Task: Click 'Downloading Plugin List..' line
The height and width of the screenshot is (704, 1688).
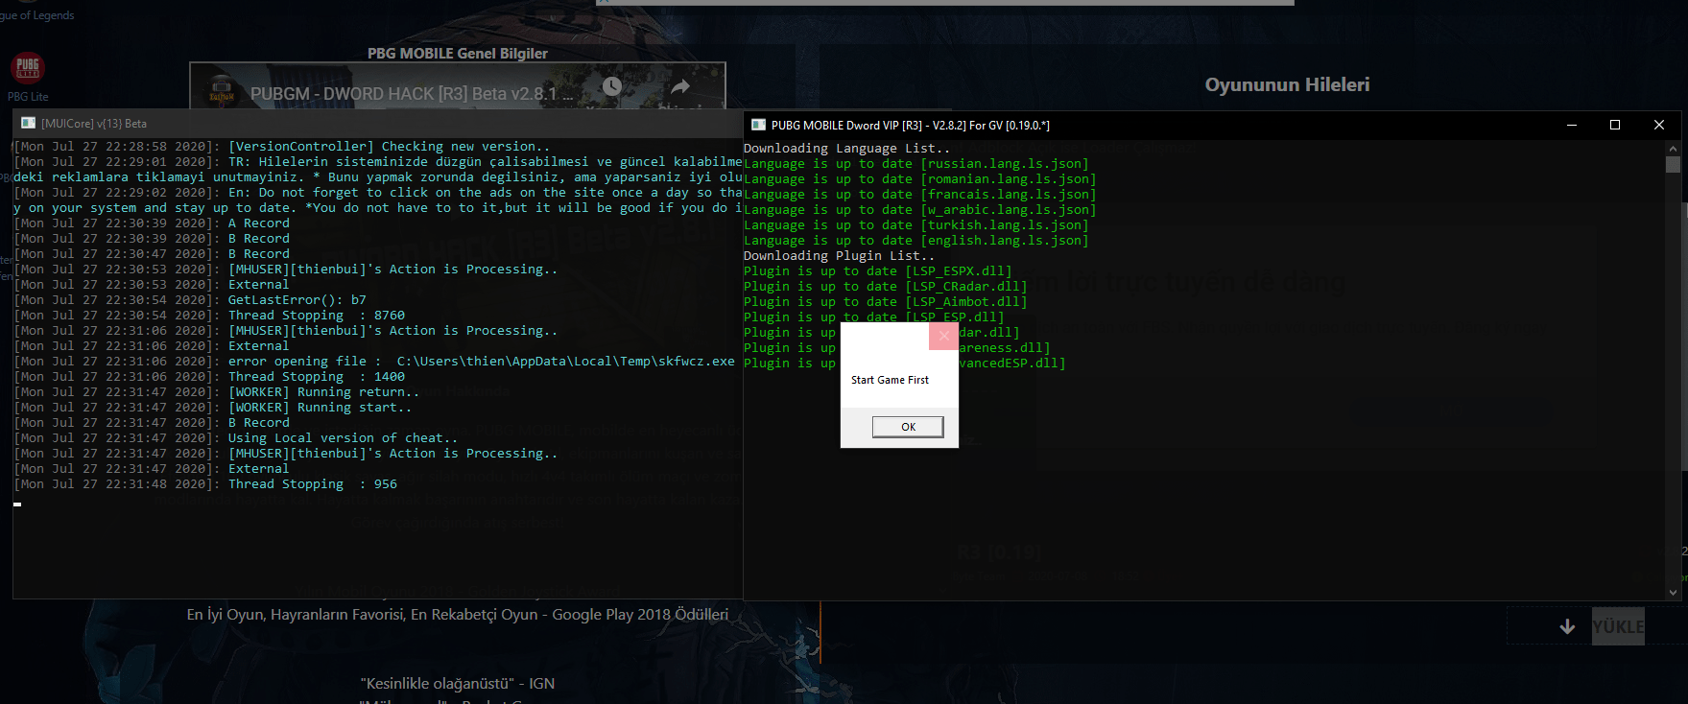Action: [839, 256]
